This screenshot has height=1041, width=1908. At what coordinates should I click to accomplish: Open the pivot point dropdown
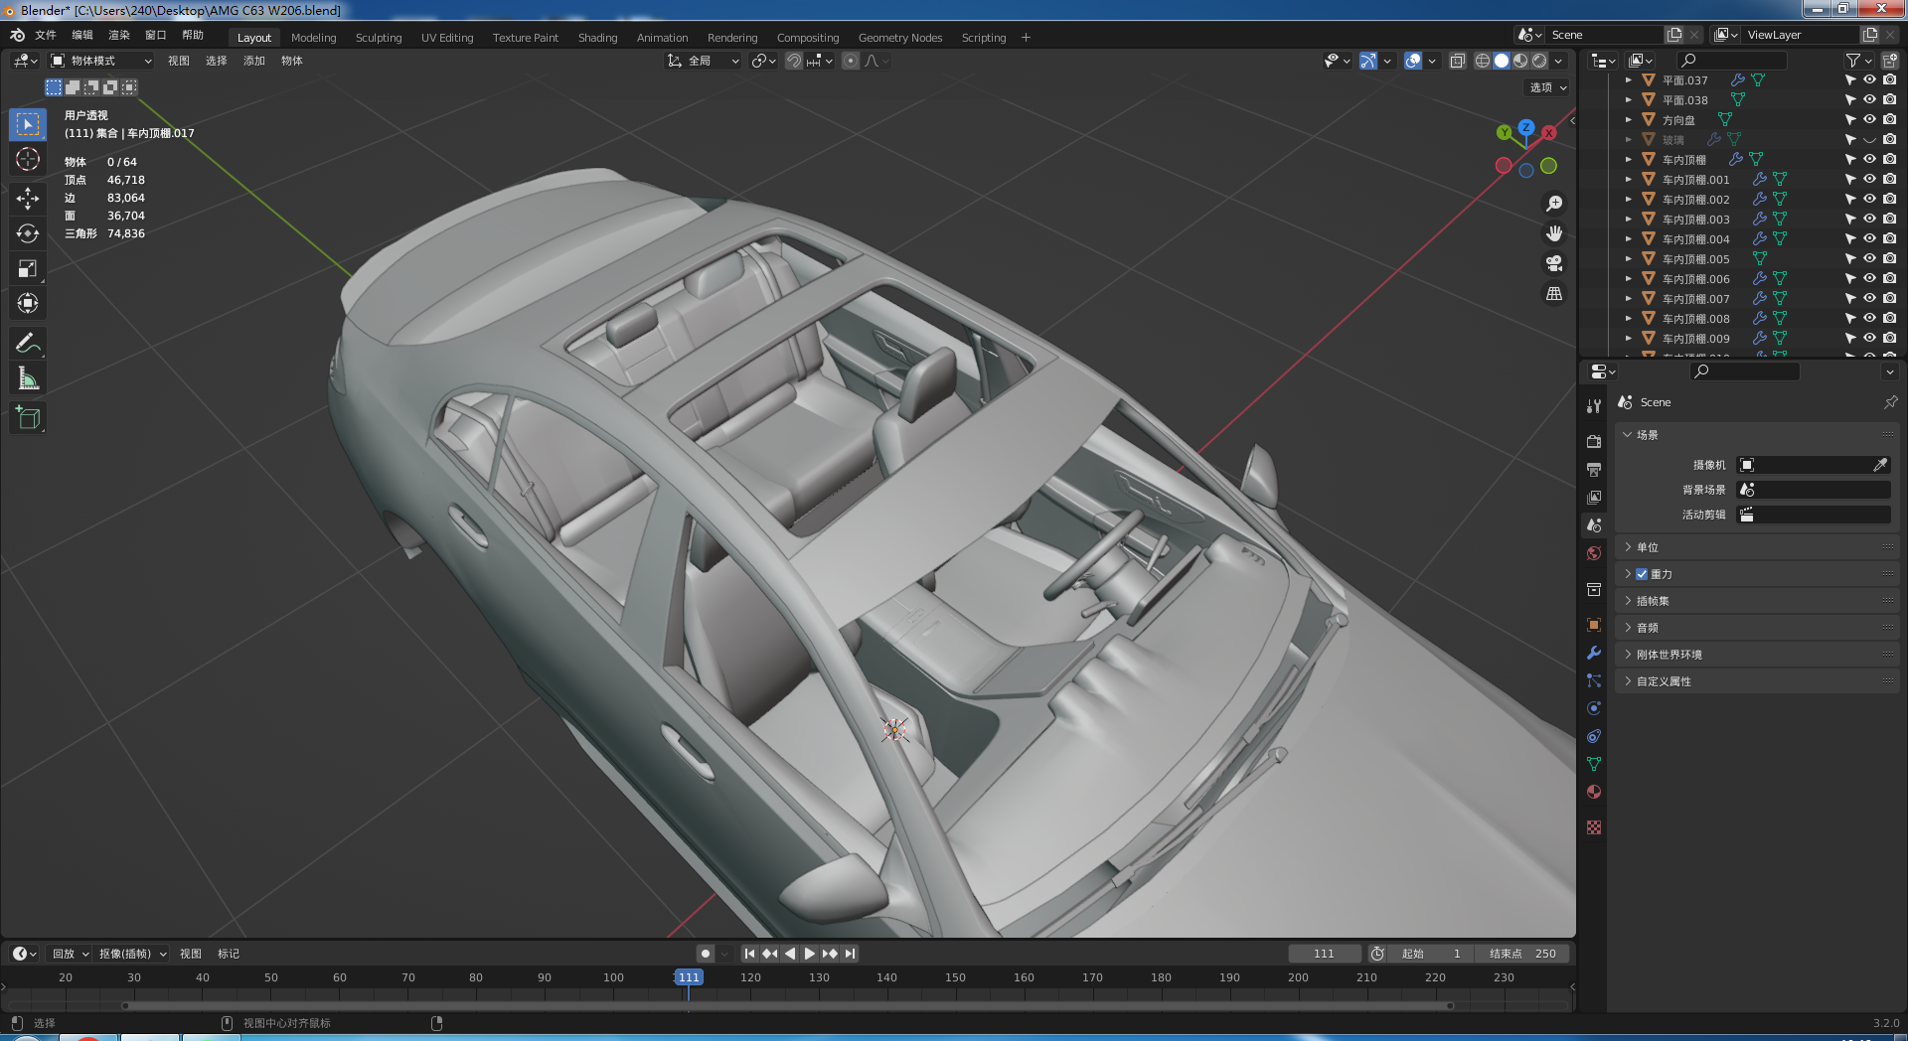pyautogui.click(x=764, y=61)
